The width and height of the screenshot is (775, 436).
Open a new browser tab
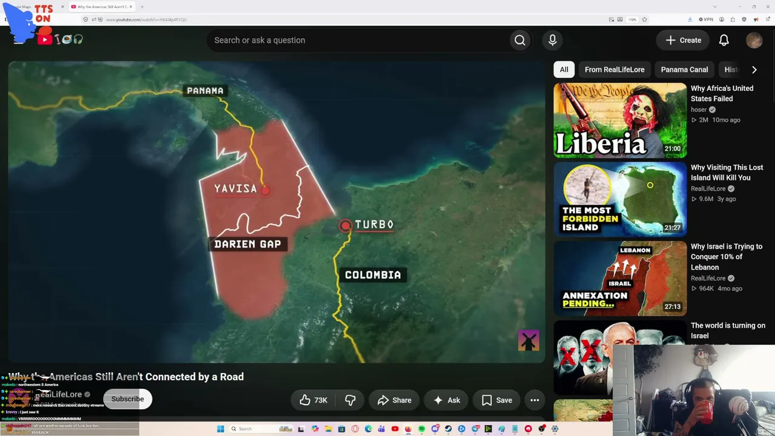(142, 7)
